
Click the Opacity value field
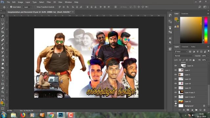(x=204, y=56)
